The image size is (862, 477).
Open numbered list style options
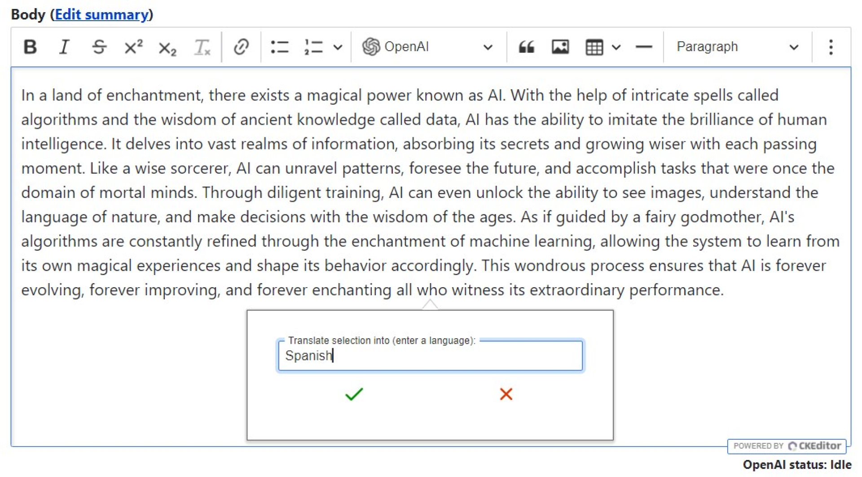pos(338,47)
